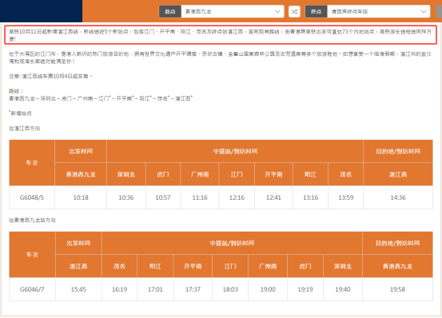The height and width of the screenshot is (318, 442).
Task: Select the 13:59 arrival cell
Action: point(345,197)
